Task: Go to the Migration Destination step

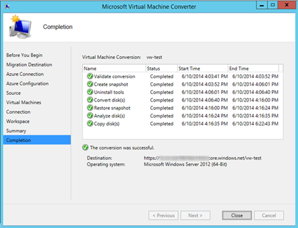Action: pyautogui.click(x=29, y=65)
